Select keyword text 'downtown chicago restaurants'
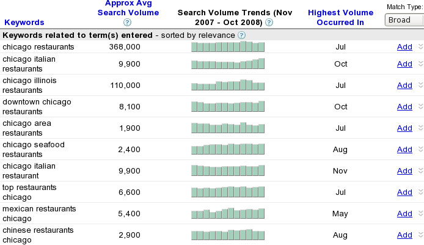Viewport: 424px width, 245px height. pos(37,106)
